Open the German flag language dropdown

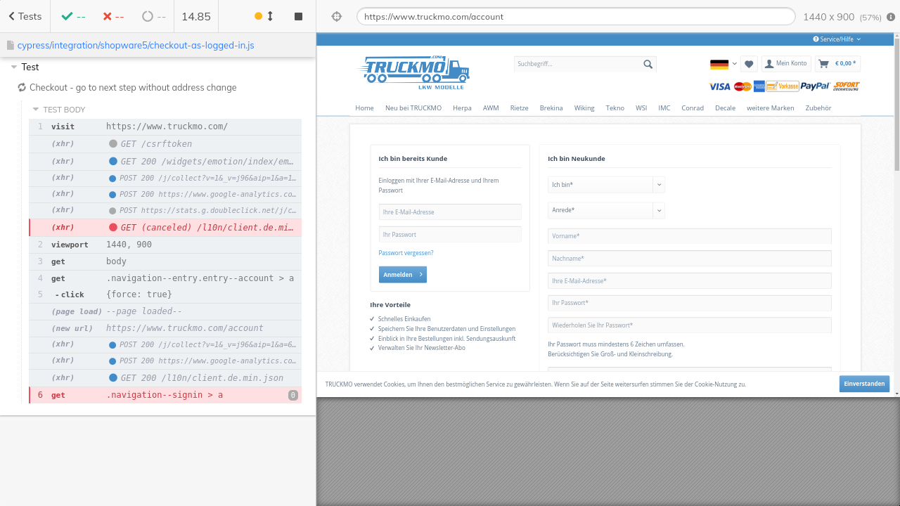[x=724, y=64]
